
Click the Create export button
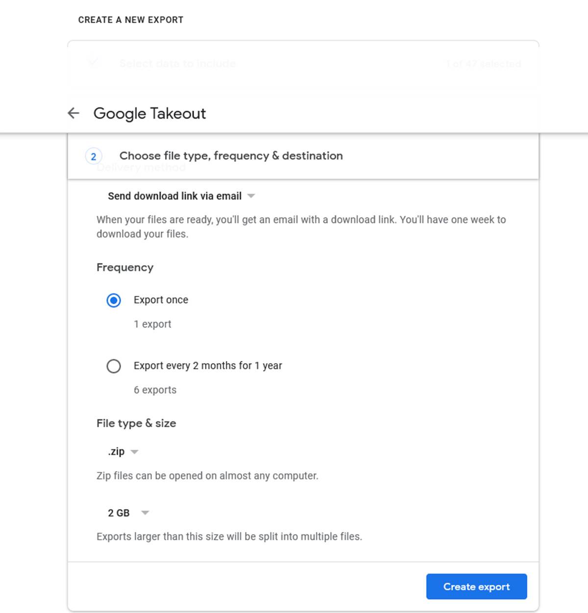click(x=476, y=586)
